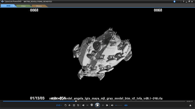The image size is (195, 109).
Task: Restore down the PowerDVD window
Action: tap(189, 2)
